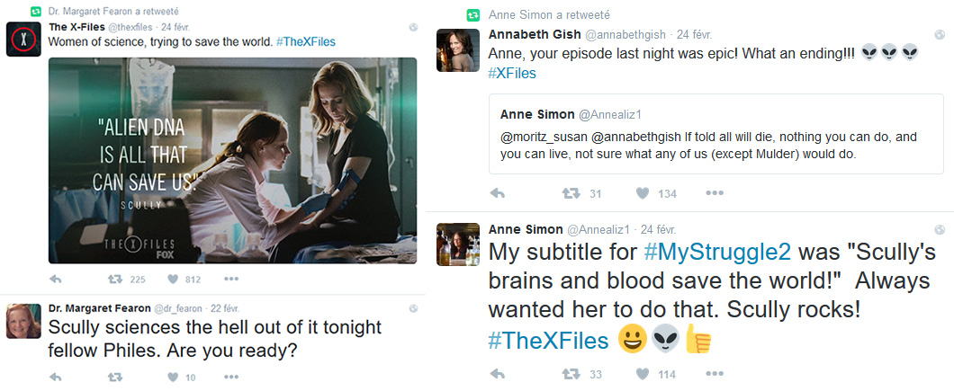
Task: Reply to Dr. Margaret Fearon's Scully tweet
Action: (x=56, y=377)
